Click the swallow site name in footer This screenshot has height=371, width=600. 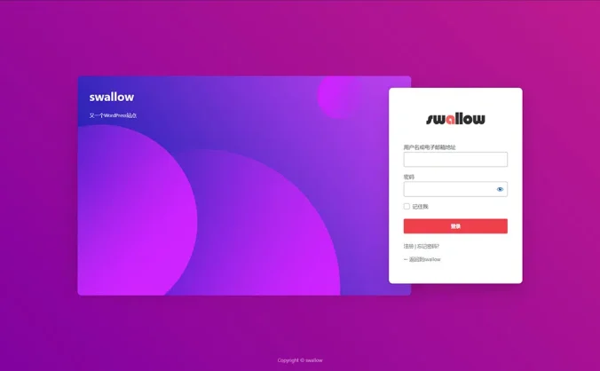pos(313,360)
